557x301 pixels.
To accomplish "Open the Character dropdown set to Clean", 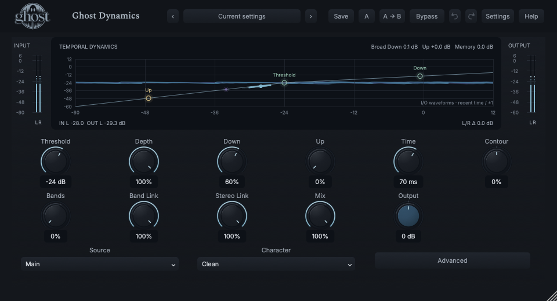I will tap(276, 264).
